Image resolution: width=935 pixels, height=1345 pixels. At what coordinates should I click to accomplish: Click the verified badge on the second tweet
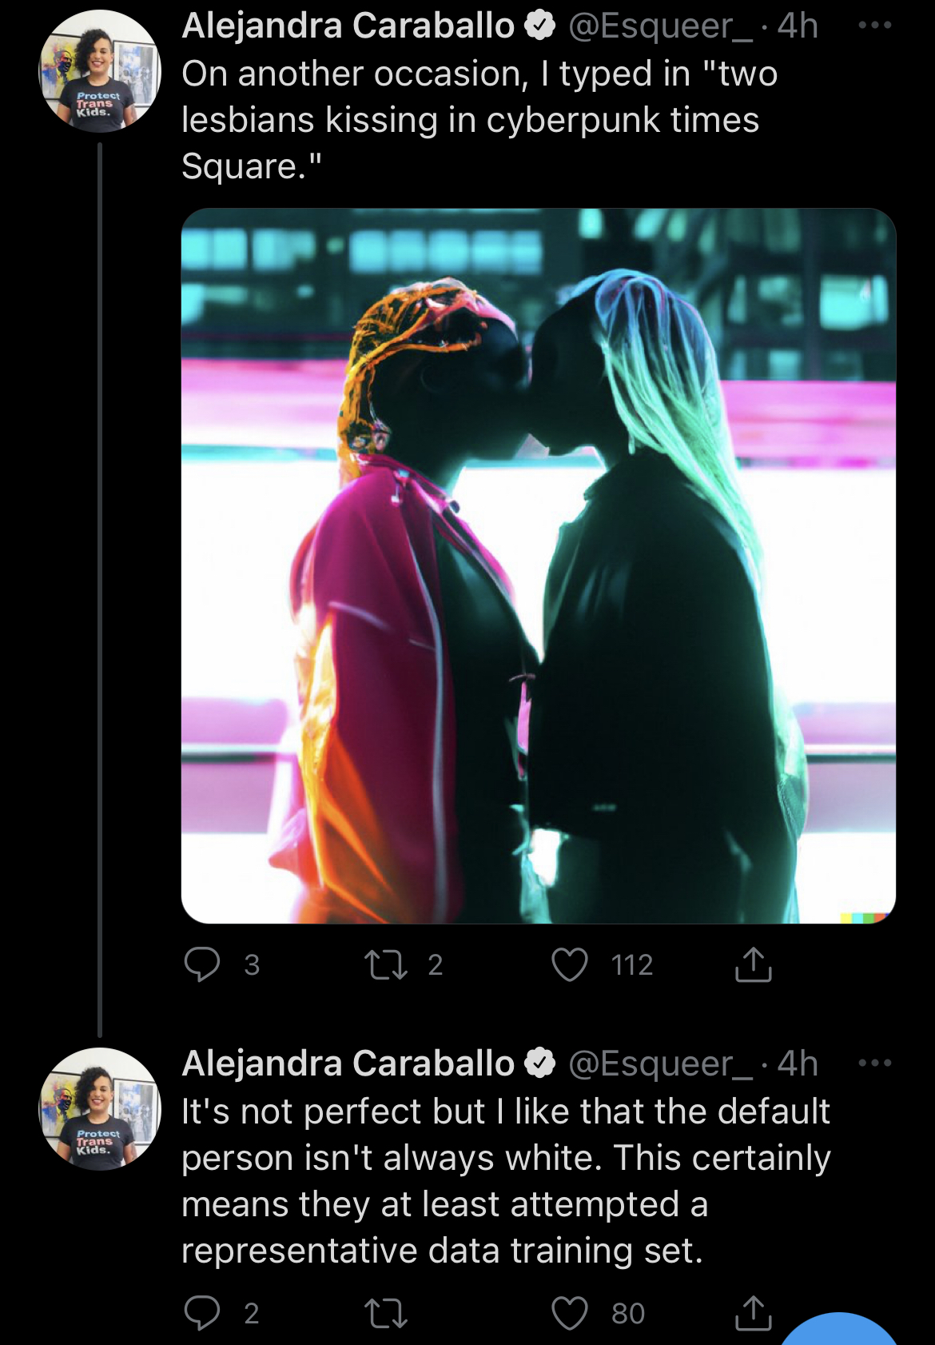(x=540, y=1063)
